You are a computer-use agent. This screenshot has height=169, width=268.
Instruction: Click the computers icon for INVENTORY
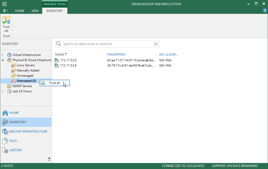tap(5, 122)
